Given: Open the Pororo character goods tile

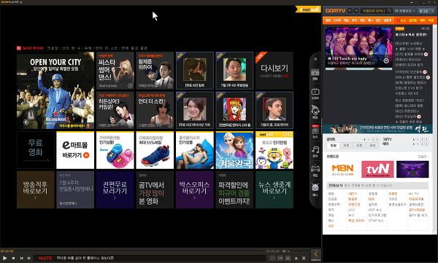Looking at the screenshot, I should tap(274, 150).
